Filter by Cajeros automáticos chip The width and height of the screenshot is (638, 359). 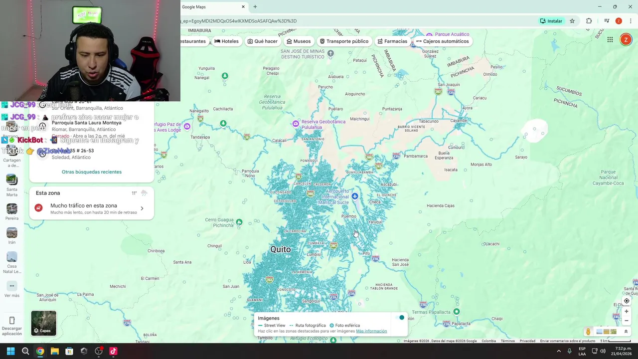442,41
